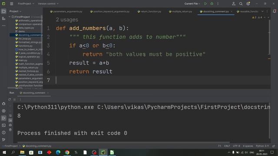Image resolution: width=278 pixels, height=156 pixels.
Task: Click the 2 usages hint
Action: (67, 19)
